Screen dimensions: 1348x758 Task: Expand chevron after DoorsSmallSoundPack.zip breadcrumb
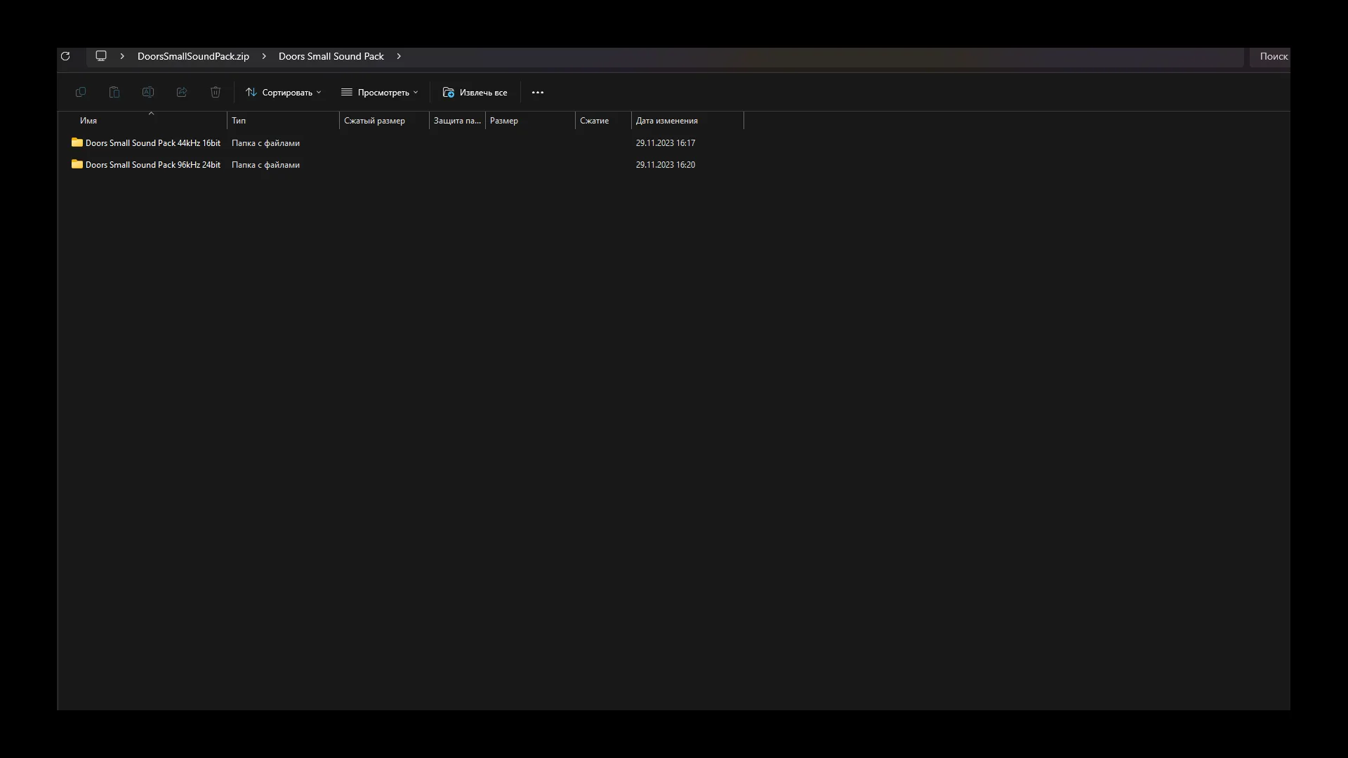coord(264,56)
